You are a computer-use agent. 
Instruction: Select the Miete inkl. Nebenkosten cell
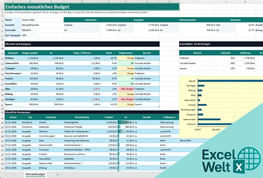click(x=82, y=131)
